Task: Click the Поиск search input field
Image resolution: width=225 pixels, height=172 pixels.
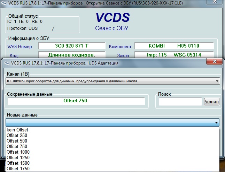Action: tap(180, 101)
